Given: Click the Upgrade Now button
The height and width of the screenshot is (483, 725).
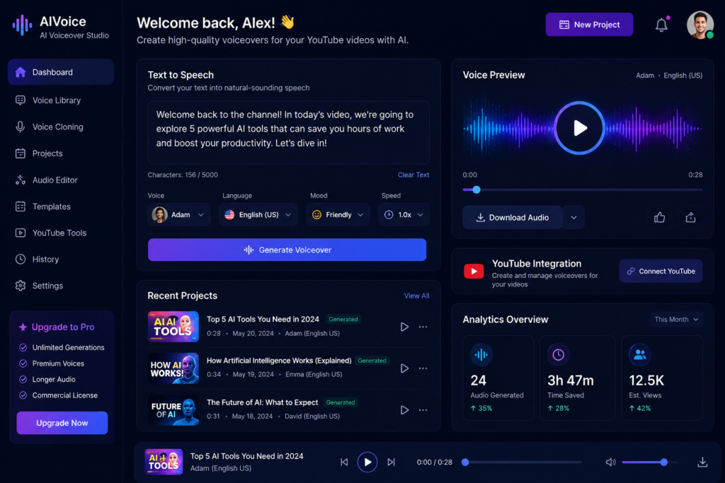Looking at the screenshot, I should [62, 423].
